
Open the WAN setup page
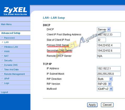point(7,51)
